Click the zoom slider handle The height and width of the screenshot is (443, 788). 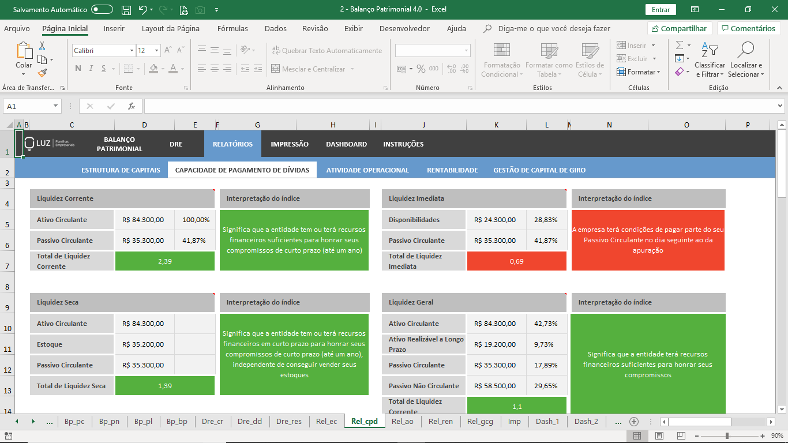click(x=727, y=436)
